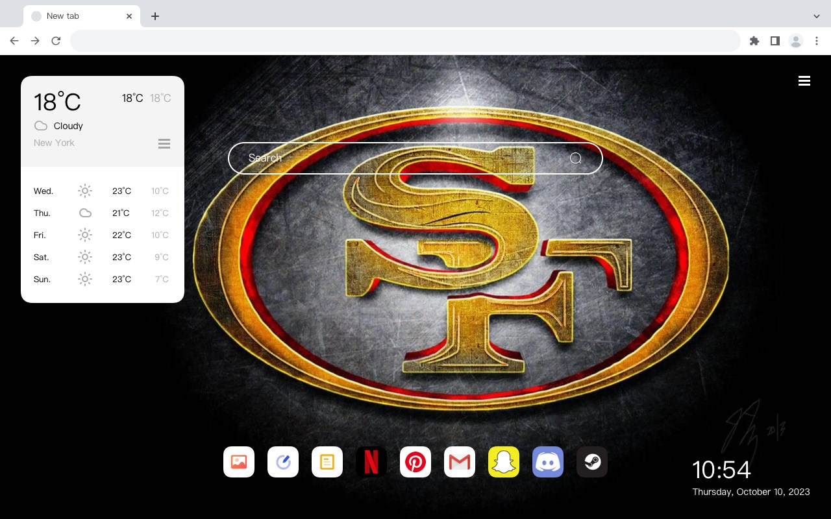The image size is (831, 519).
Task: Click the sun icon for Sunday forecast
Action: [85, 279]
